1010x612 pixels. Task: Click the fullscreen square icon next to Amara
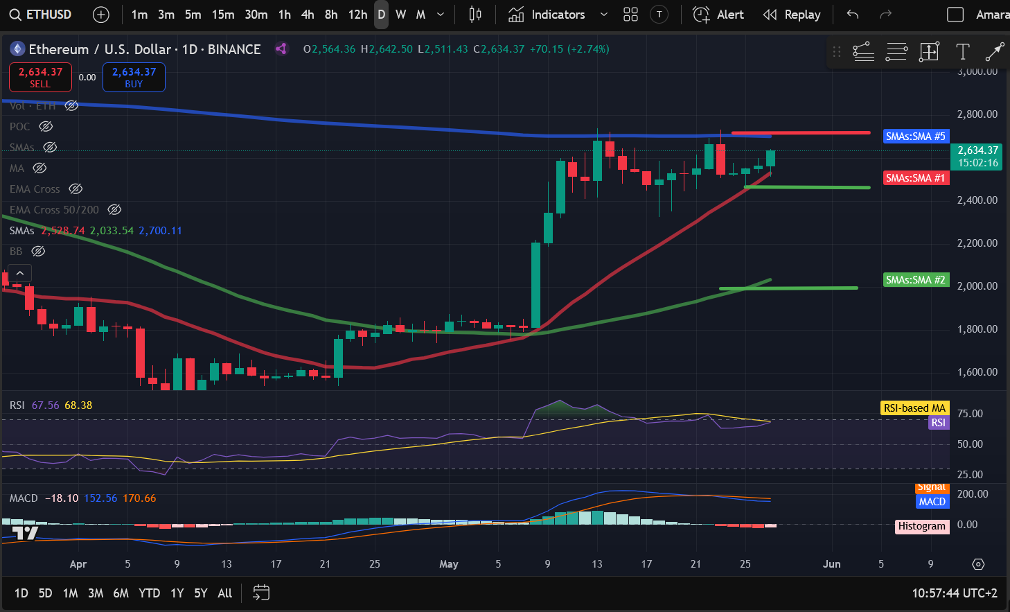pyautogui.click(x=955, y=15)
